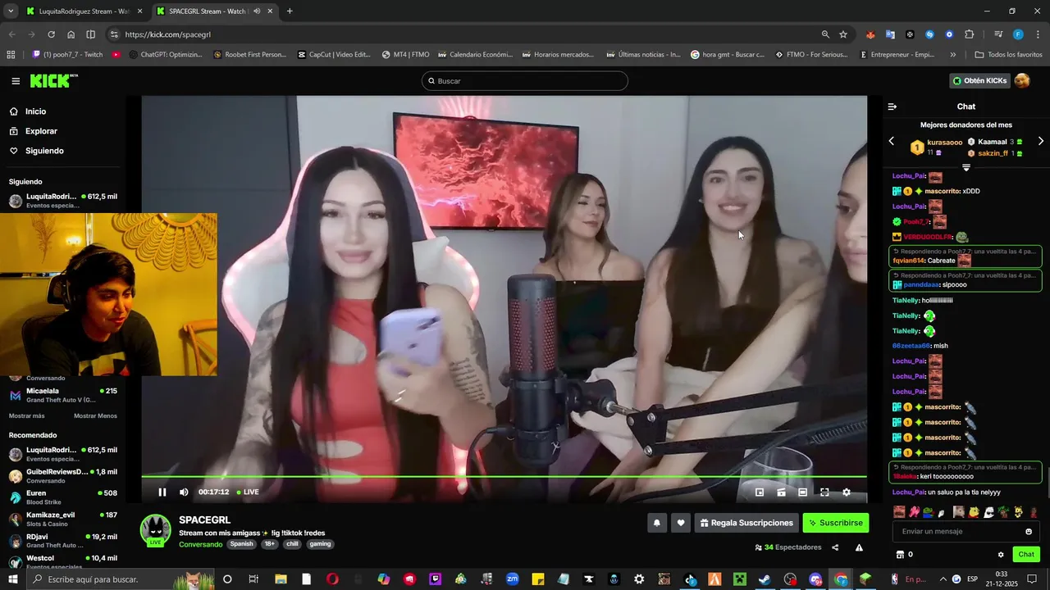
Task: Collapse the top donors banner handle
Action: (x=966, y=167)
